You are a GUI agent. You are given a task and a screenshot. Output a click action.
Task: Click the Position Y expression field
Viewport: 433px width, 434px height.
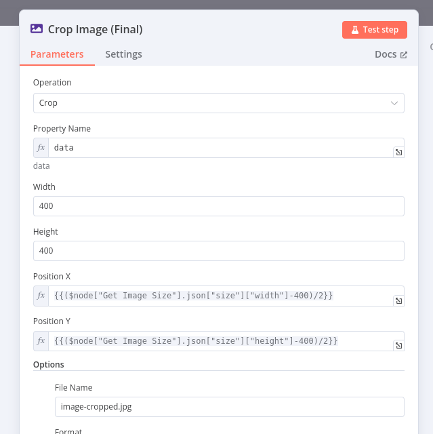point(221,341)
